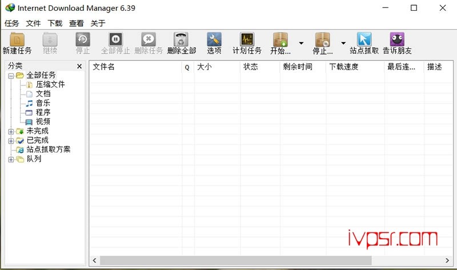Open the 查看 menu
The image size is (457, 270).
coord(77,23)
